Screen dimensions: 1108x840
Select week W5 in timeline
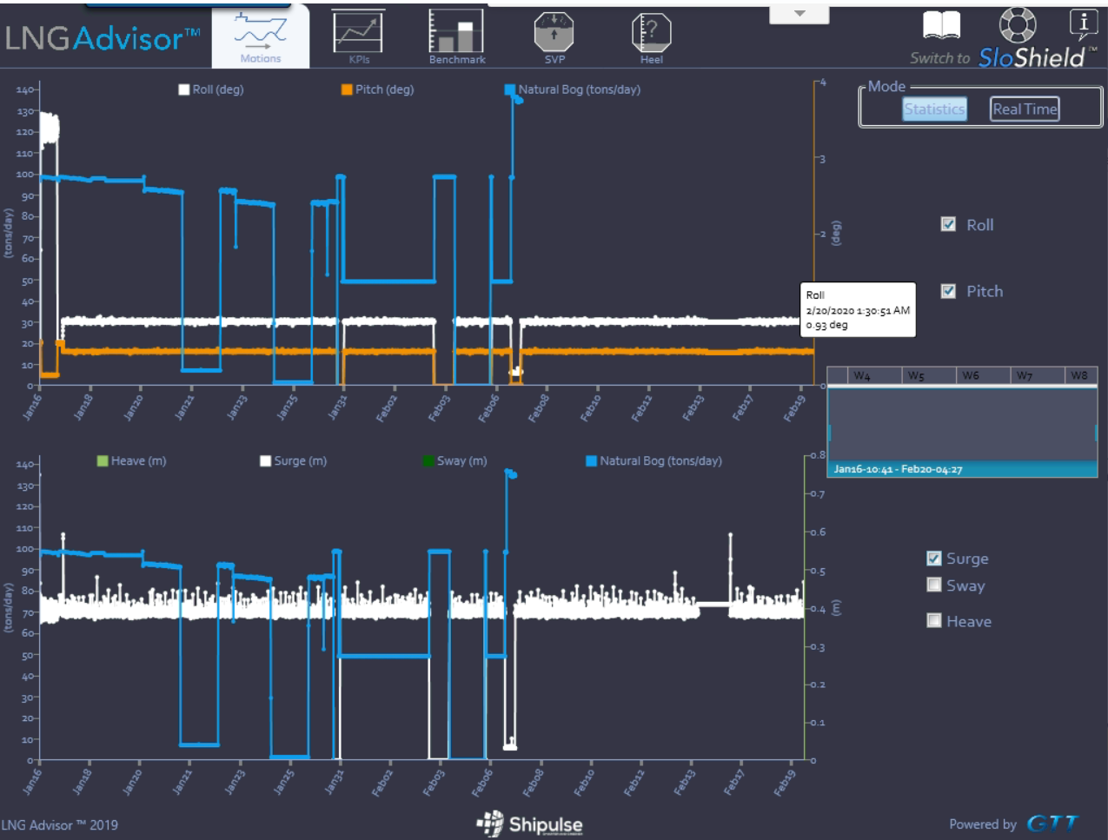point(918,375)
